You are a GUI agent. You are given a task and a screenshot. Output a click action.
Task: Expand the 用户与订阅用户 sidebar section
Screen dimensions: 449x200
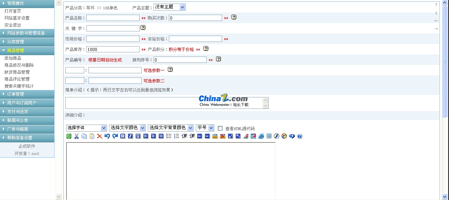click(x=27, y=103)
